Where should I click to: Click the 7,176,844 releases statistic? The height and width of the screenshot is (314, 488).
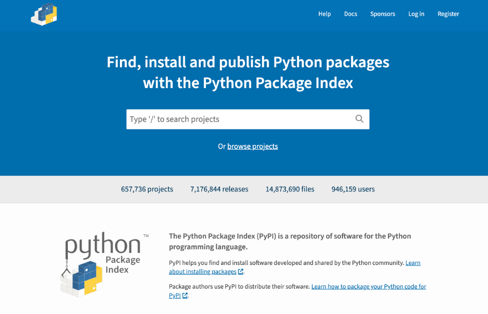coord(219,189)
